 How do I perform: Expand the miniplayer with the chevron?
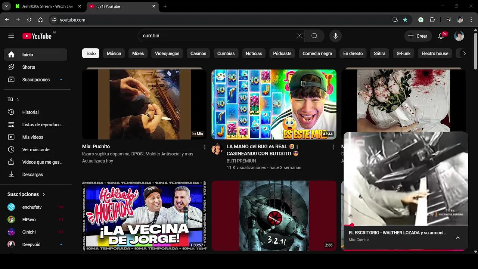[458, 238]
